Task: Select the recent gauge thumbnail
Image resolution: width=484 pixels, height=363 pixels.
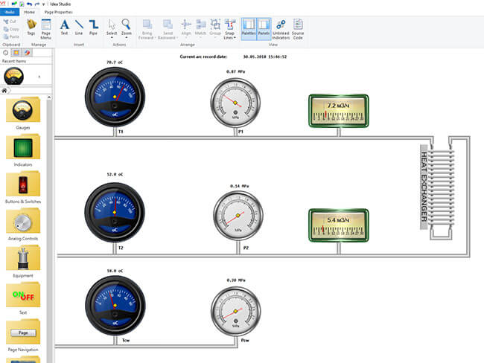Action: [x=13, y=77]
